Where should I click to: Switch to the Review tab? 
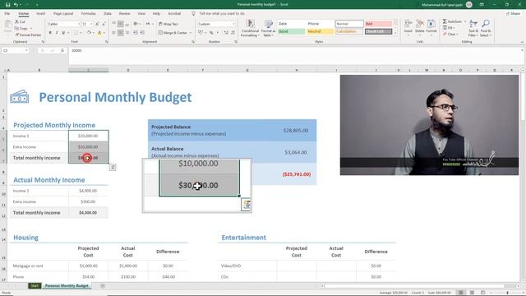tap(124, 14)
